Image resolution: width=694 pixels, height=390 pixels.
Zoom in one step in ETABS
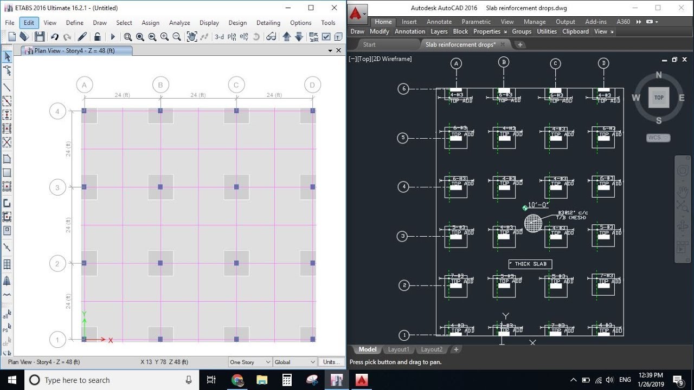[x=164, y=37]
